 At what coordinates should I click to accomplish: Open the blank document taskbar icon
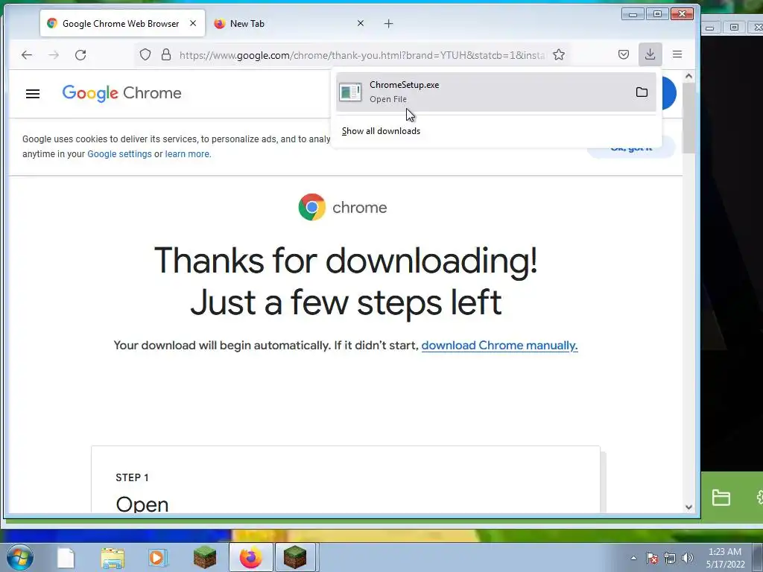point(66,558)
